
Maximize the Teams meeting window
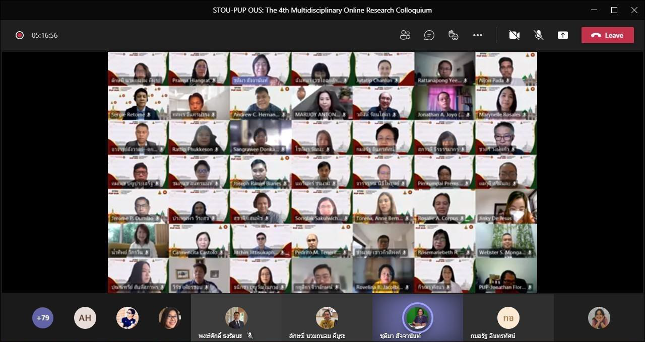pyautogui.click(x=614, y=10)
